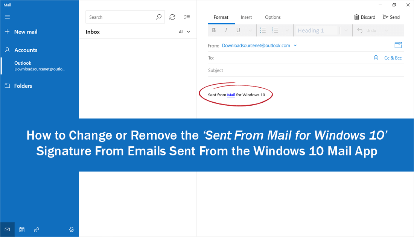Click the Inbox heading

coord(93,32)
